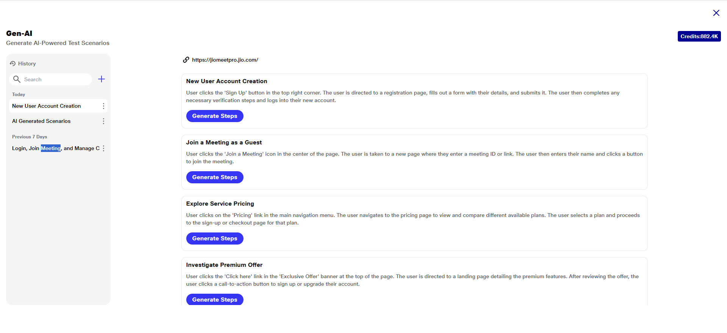Open options menu for New User Account Creation

click(x=103, y=106)
